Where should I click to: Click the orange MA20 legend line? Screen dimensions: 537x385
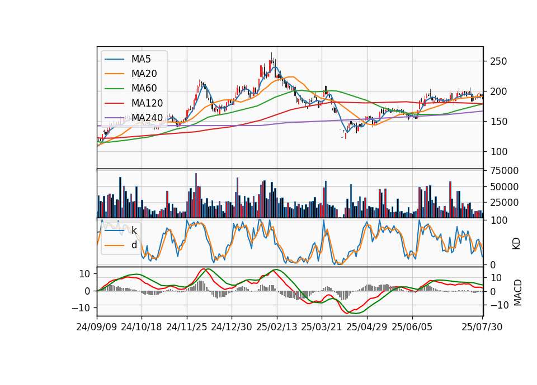tap(114, 74)
